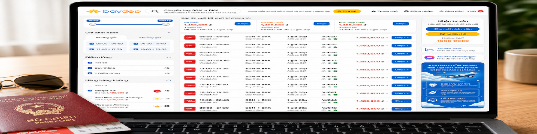Click the Zalo icon
The width and height of the screenshot is (537, 134).
click(x=429, y=50)
